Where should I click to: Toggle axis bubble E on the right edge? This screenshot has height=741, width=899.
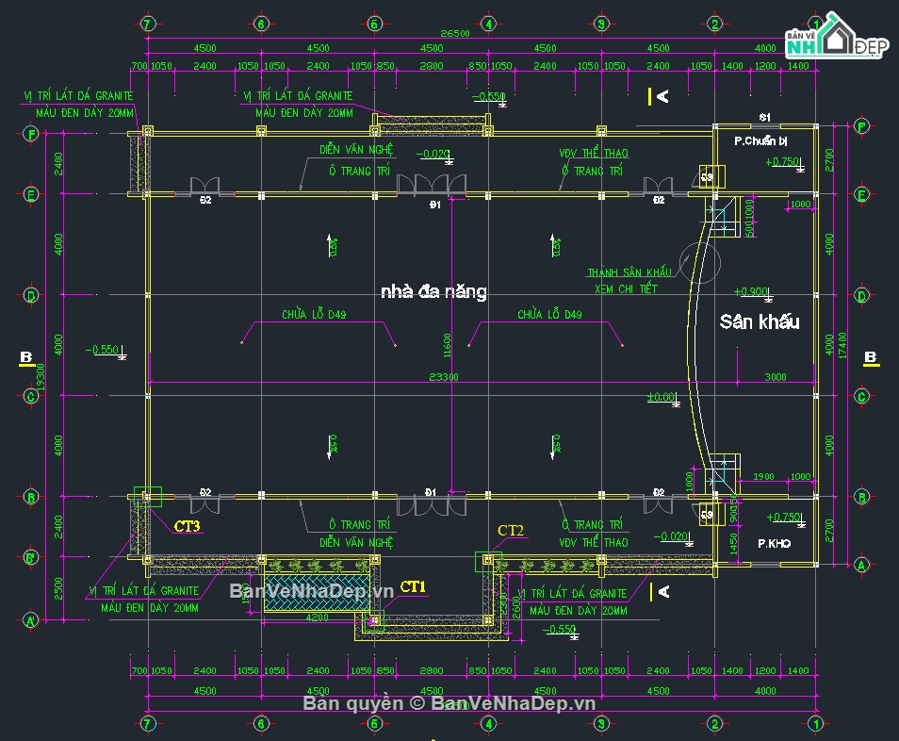862,194
